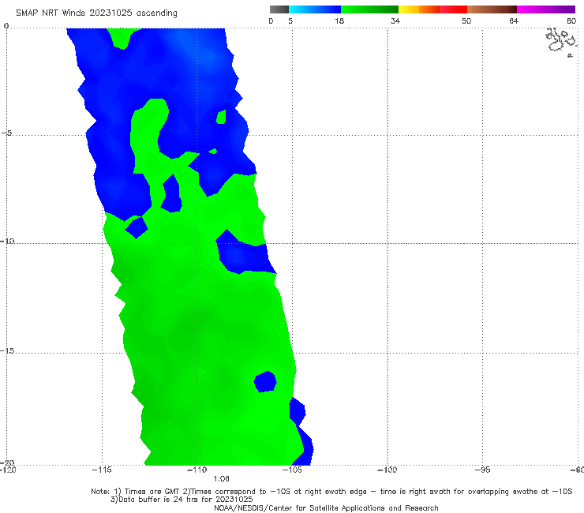
Task: Click the Galapagos islands outline on map
Action: (x=561, y=41)
